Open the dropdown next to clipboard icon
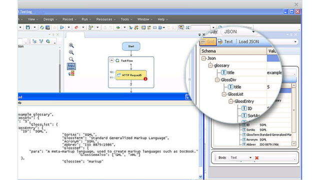Image resolution: width=320 pixels, height=180 pixels. pos(97,27)
